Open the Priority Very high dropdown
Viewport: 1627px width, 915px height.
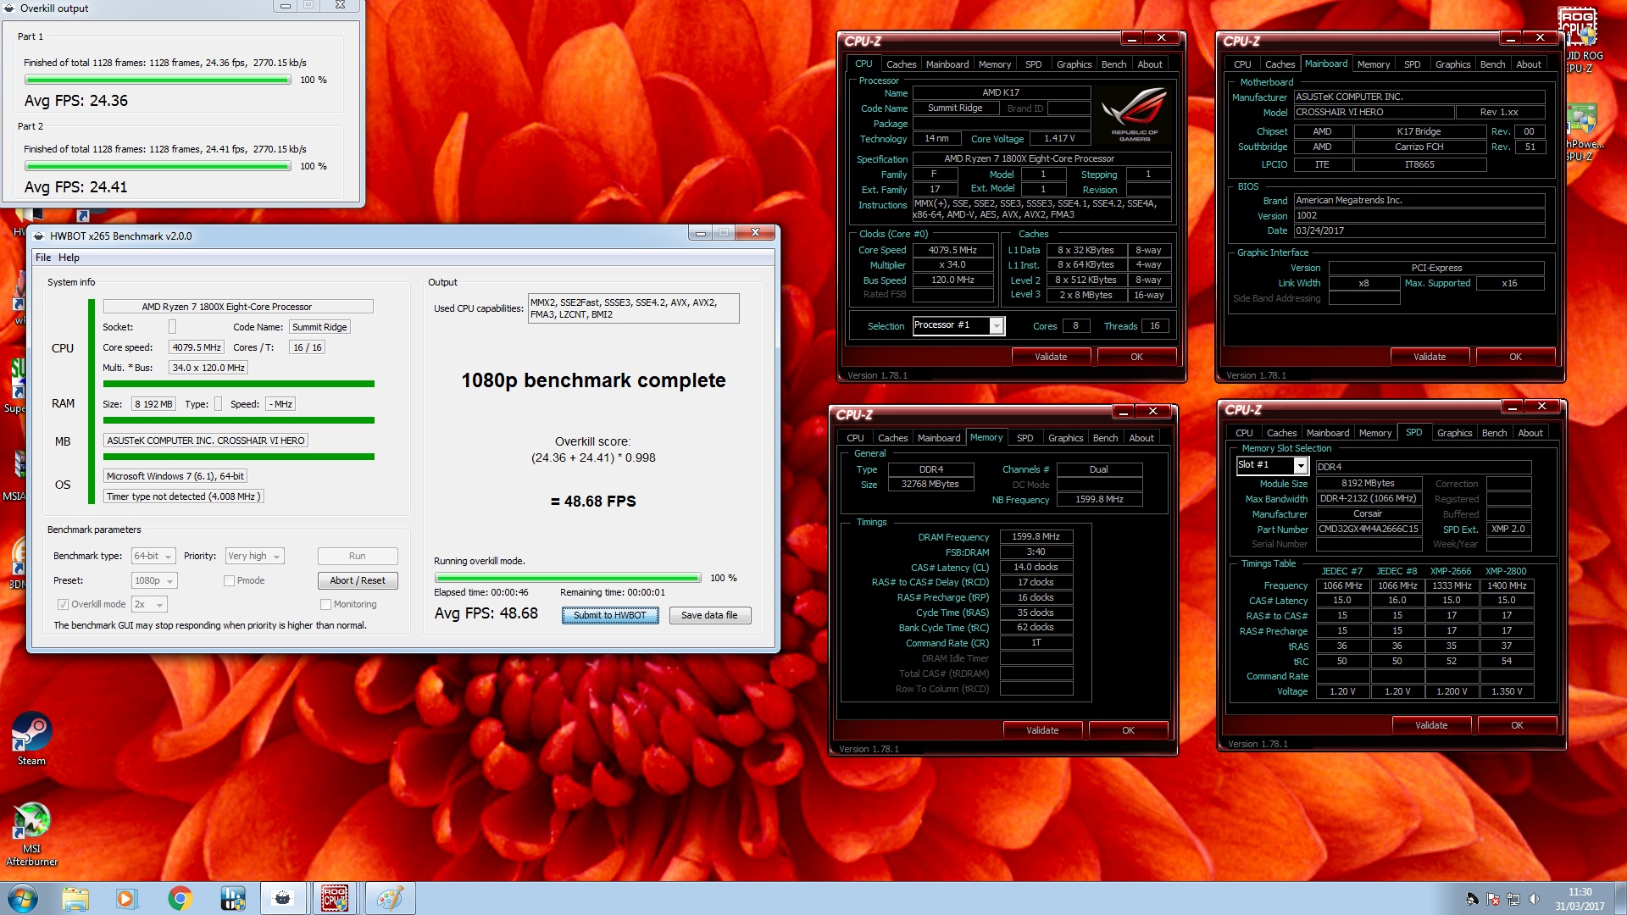254,557
